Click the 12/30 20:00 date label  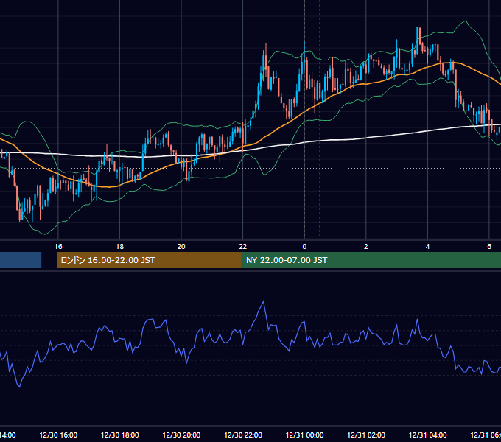181,435
